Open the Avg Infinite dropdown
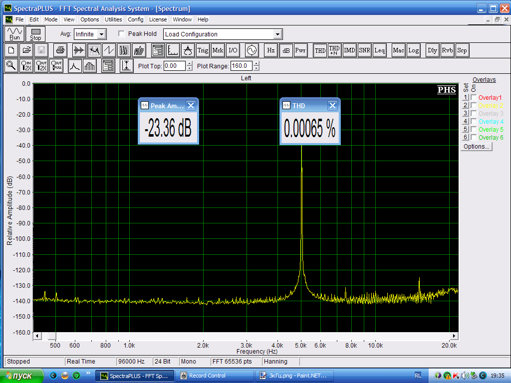Viewport: 511px width, 383px height. (101, 34)
